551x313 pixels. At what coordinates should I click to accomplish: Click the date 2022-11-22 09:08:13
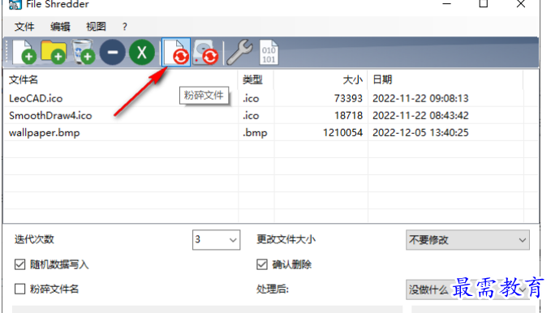tap(420, 98)
